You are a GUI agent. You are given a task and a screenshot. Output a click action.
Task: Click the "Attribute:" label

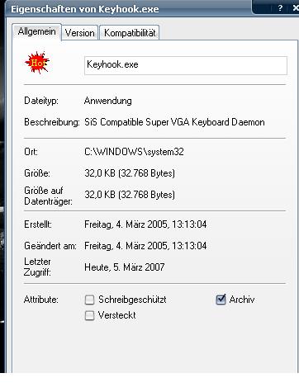(x=41, y=300)
